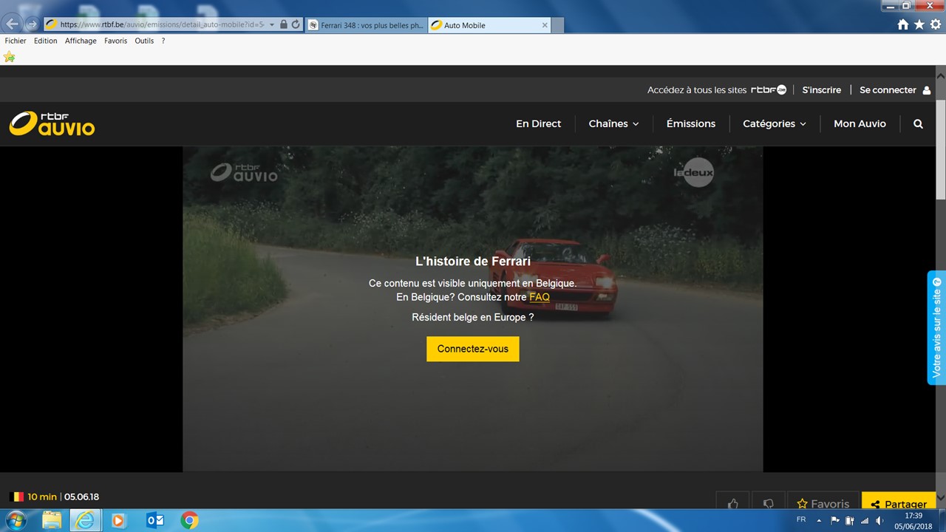The image size is (946, 532).
Task: Click the thumbs down dislike icon
Action: click(x=768, y=503)
